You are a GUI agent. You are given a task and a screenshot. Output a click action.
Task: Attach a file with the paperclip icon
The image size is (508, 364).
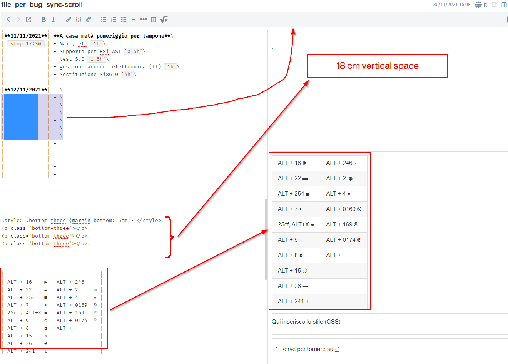click(x=89, y=19)
